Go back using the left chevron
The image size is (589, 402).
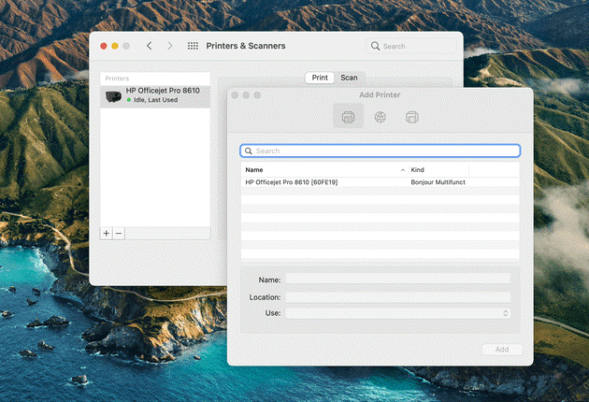(x=150, y=46)
